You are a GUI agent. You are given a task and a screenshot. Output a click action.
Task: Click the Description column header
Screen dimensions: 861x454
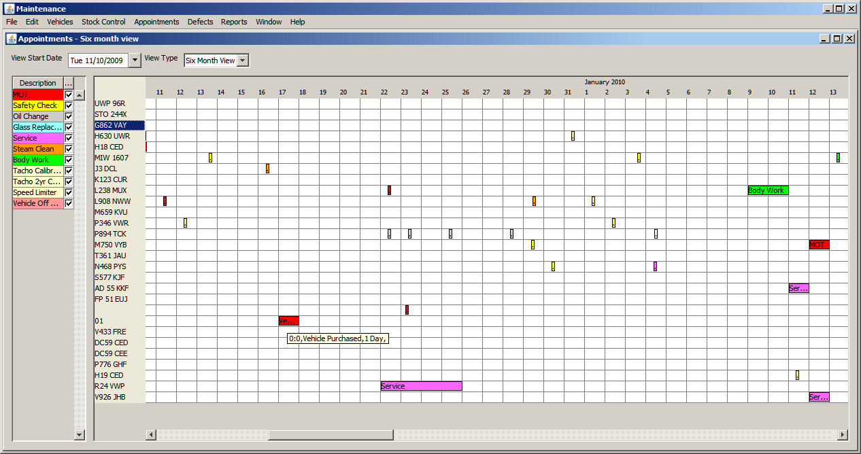pyautogui.click(x=37, y=83)
